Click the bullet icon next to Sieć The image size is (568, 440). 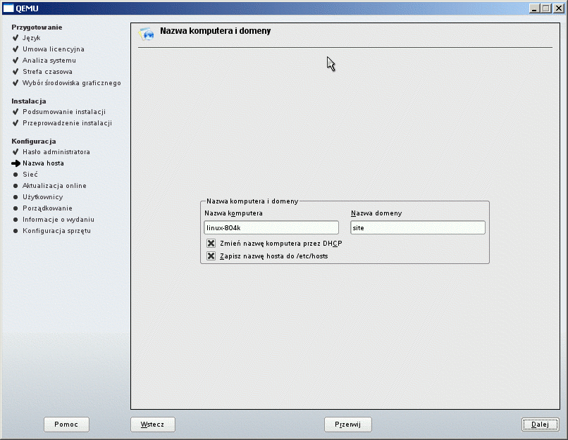coord(16,175)
